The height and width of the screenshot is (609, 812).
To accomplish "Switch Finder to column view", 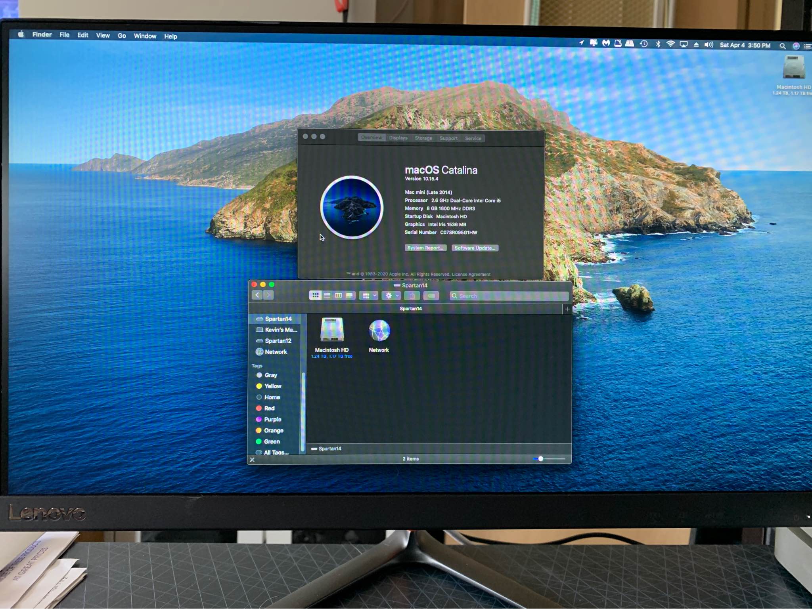I will tap(338, 296).
